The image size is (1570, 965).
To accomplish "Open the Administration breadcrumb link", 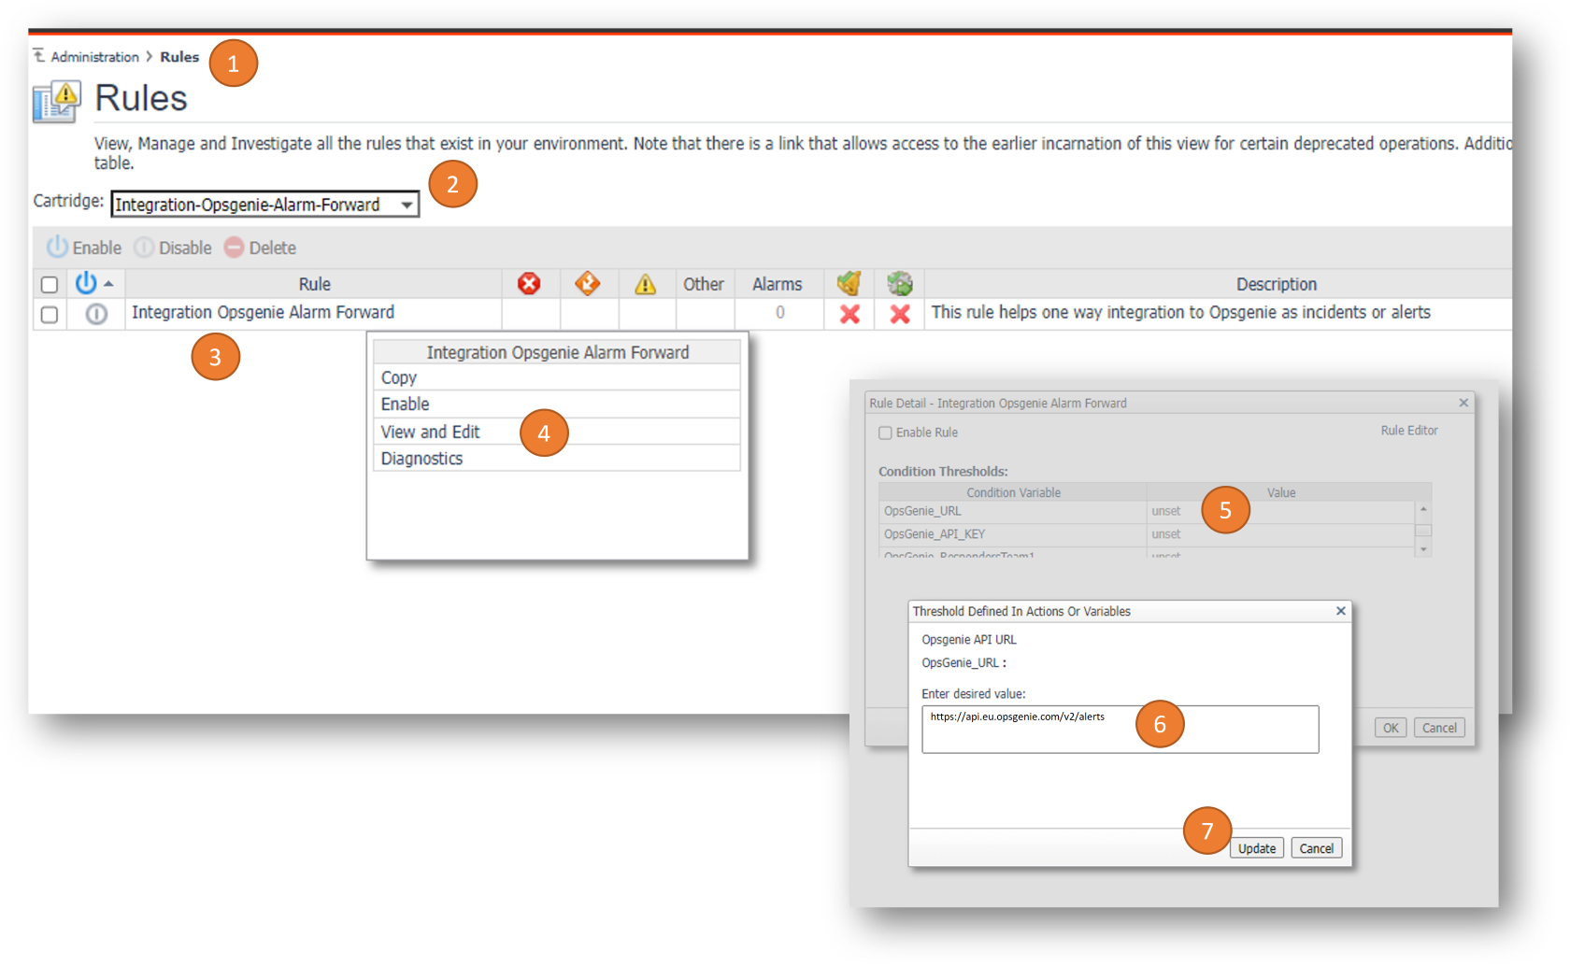I will pyautogui.click(x=94, y=57).
